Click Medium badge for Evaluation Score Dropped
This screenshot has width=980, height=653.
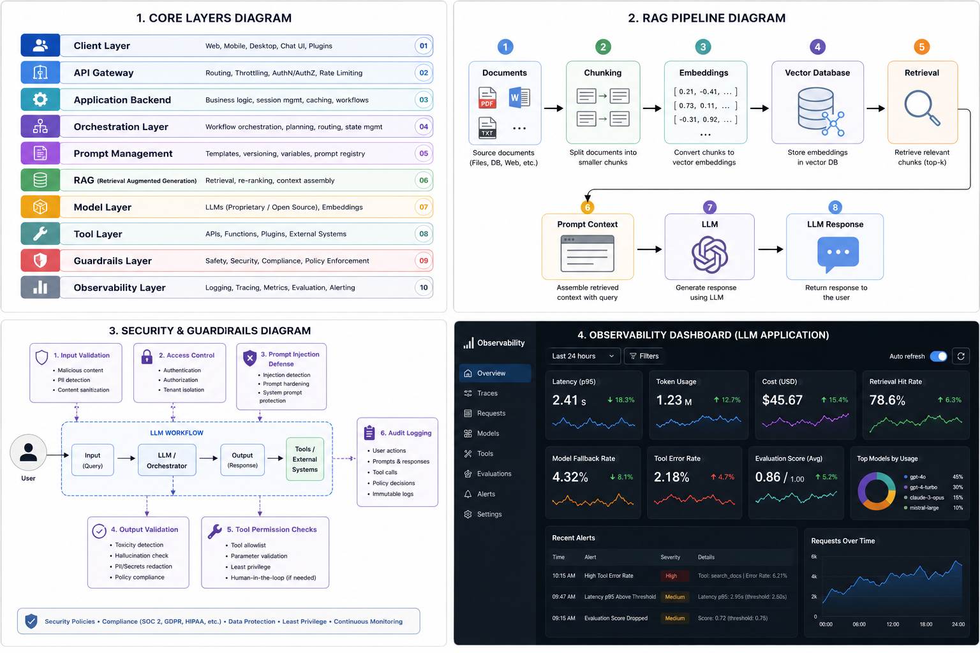674,618
